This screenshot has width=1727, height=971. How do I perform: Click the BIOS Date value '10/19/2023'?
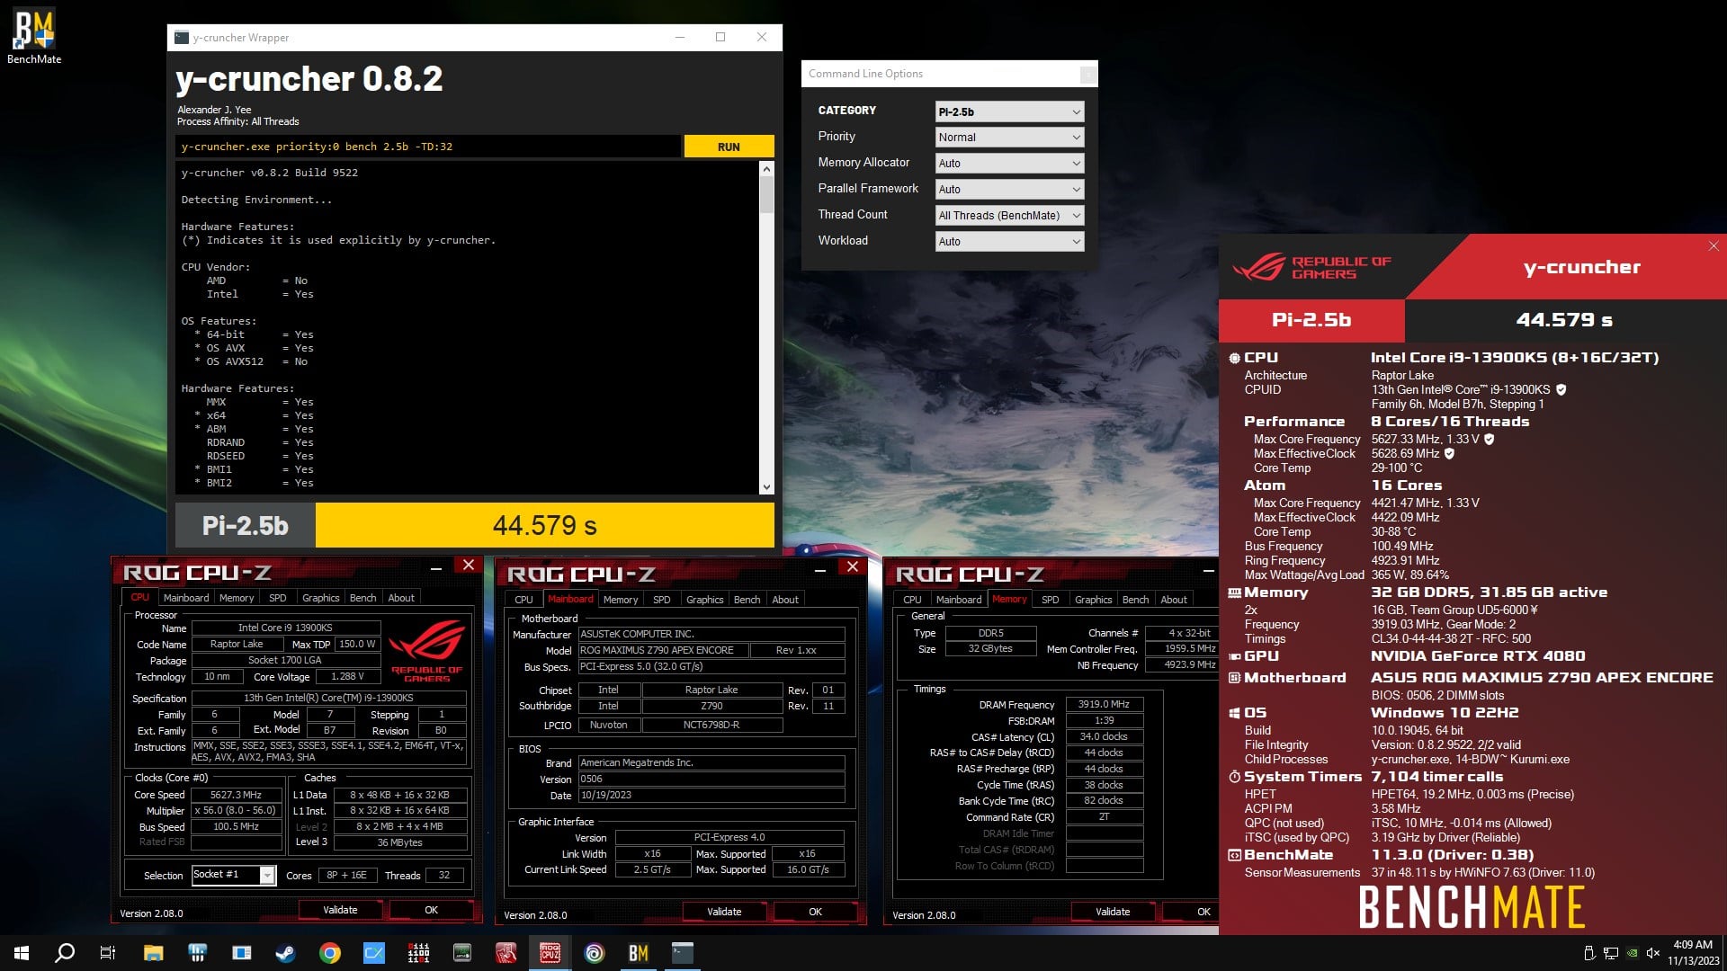click(711, 795)
